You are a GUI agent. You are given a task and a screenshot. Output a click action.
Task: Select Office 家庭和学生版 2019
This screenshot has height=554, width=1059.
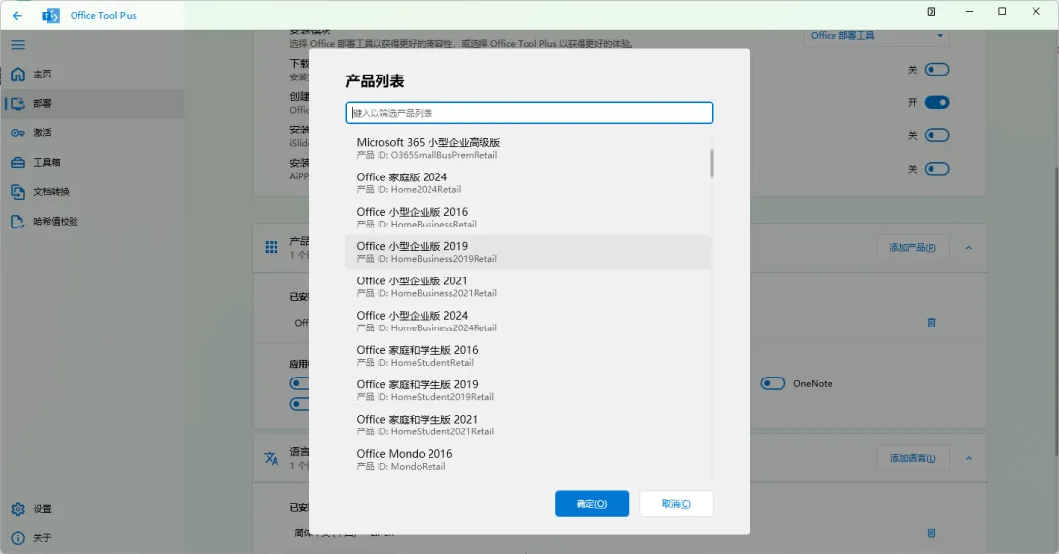(x=529, y=390)
